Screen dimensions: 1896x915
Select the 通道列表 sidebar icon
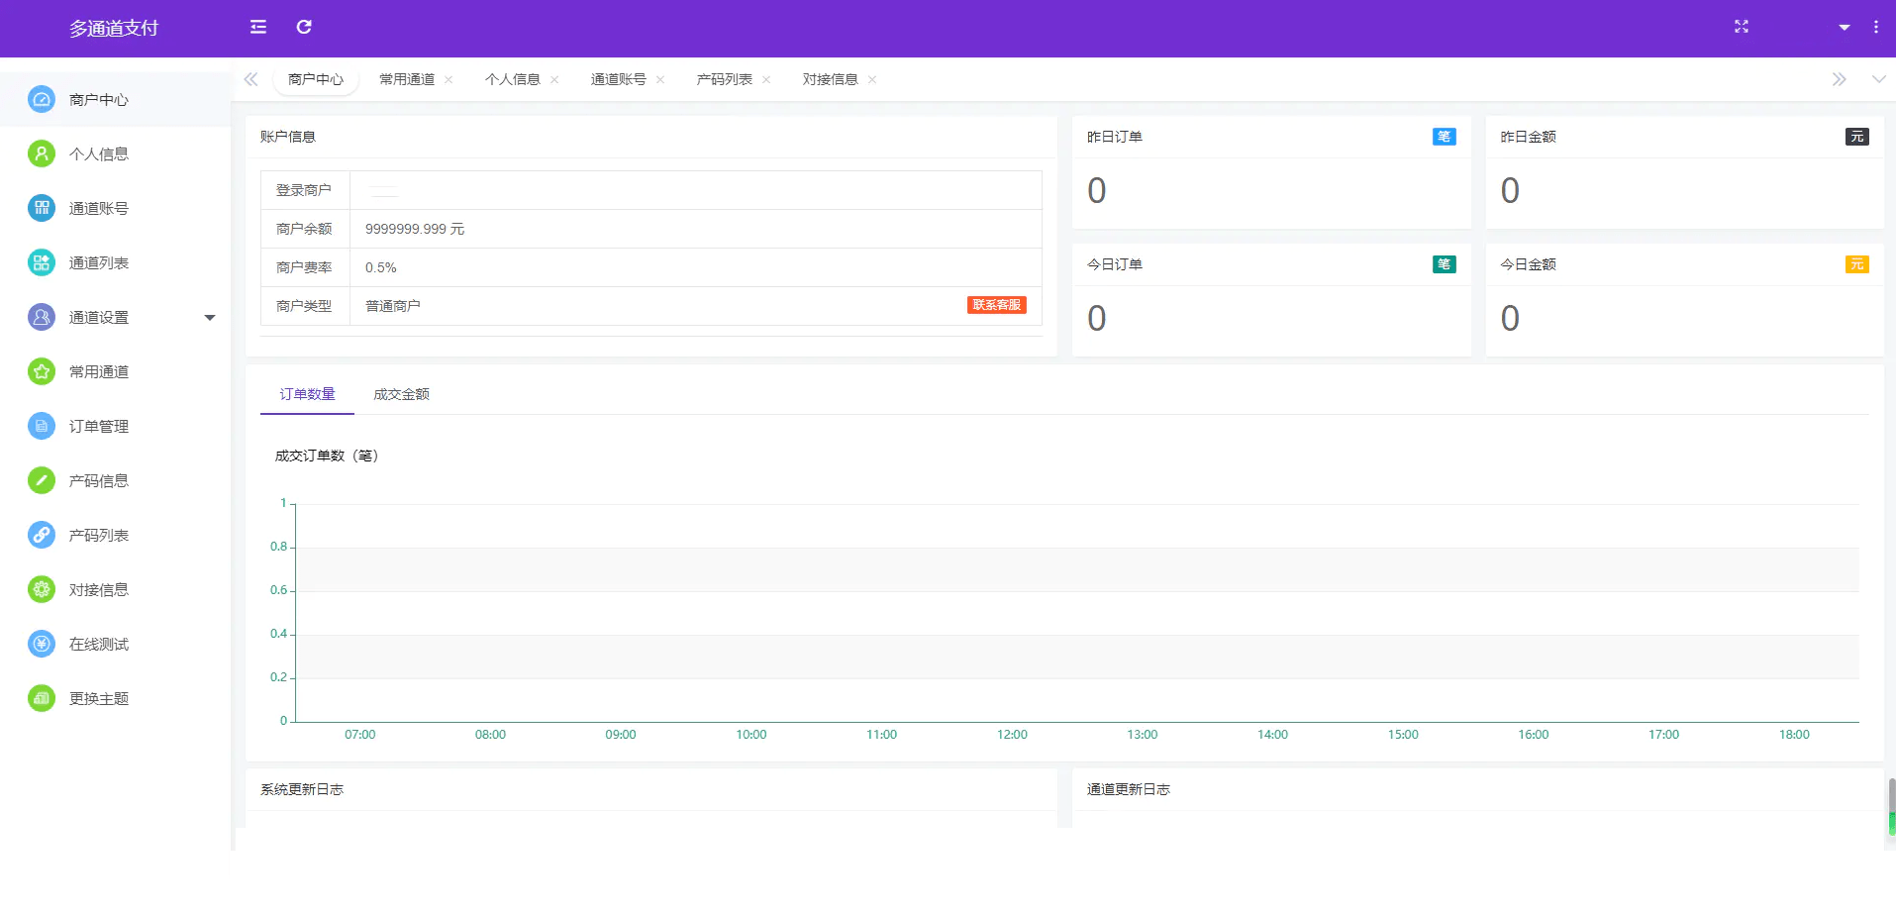(x=42, y=262)
